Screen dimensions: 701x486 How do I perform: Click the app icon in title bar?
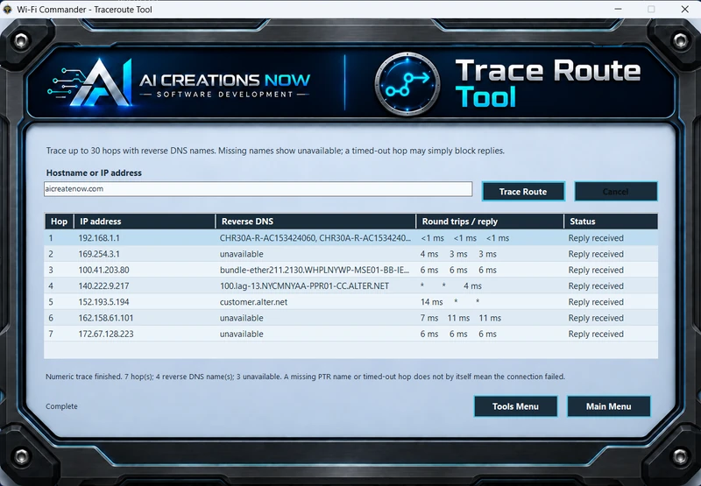click(7, 10)
